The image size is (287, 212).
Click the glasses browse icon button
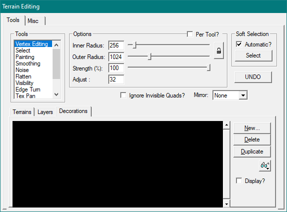(x=265, y=165)
